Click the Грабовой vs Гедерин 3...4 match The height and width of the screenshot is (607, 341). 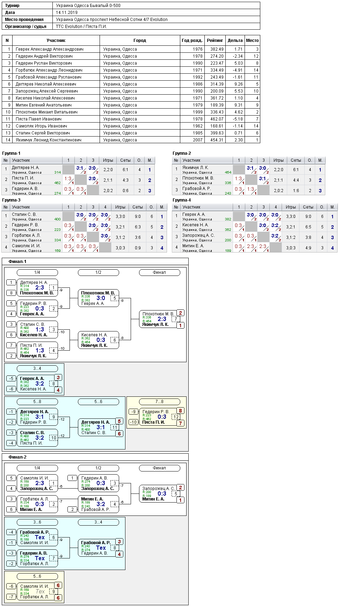[x=98, y=548]
